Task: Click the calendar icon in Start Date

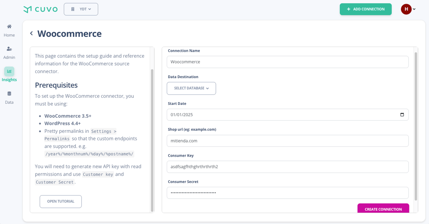Action: tap(402, 115)
